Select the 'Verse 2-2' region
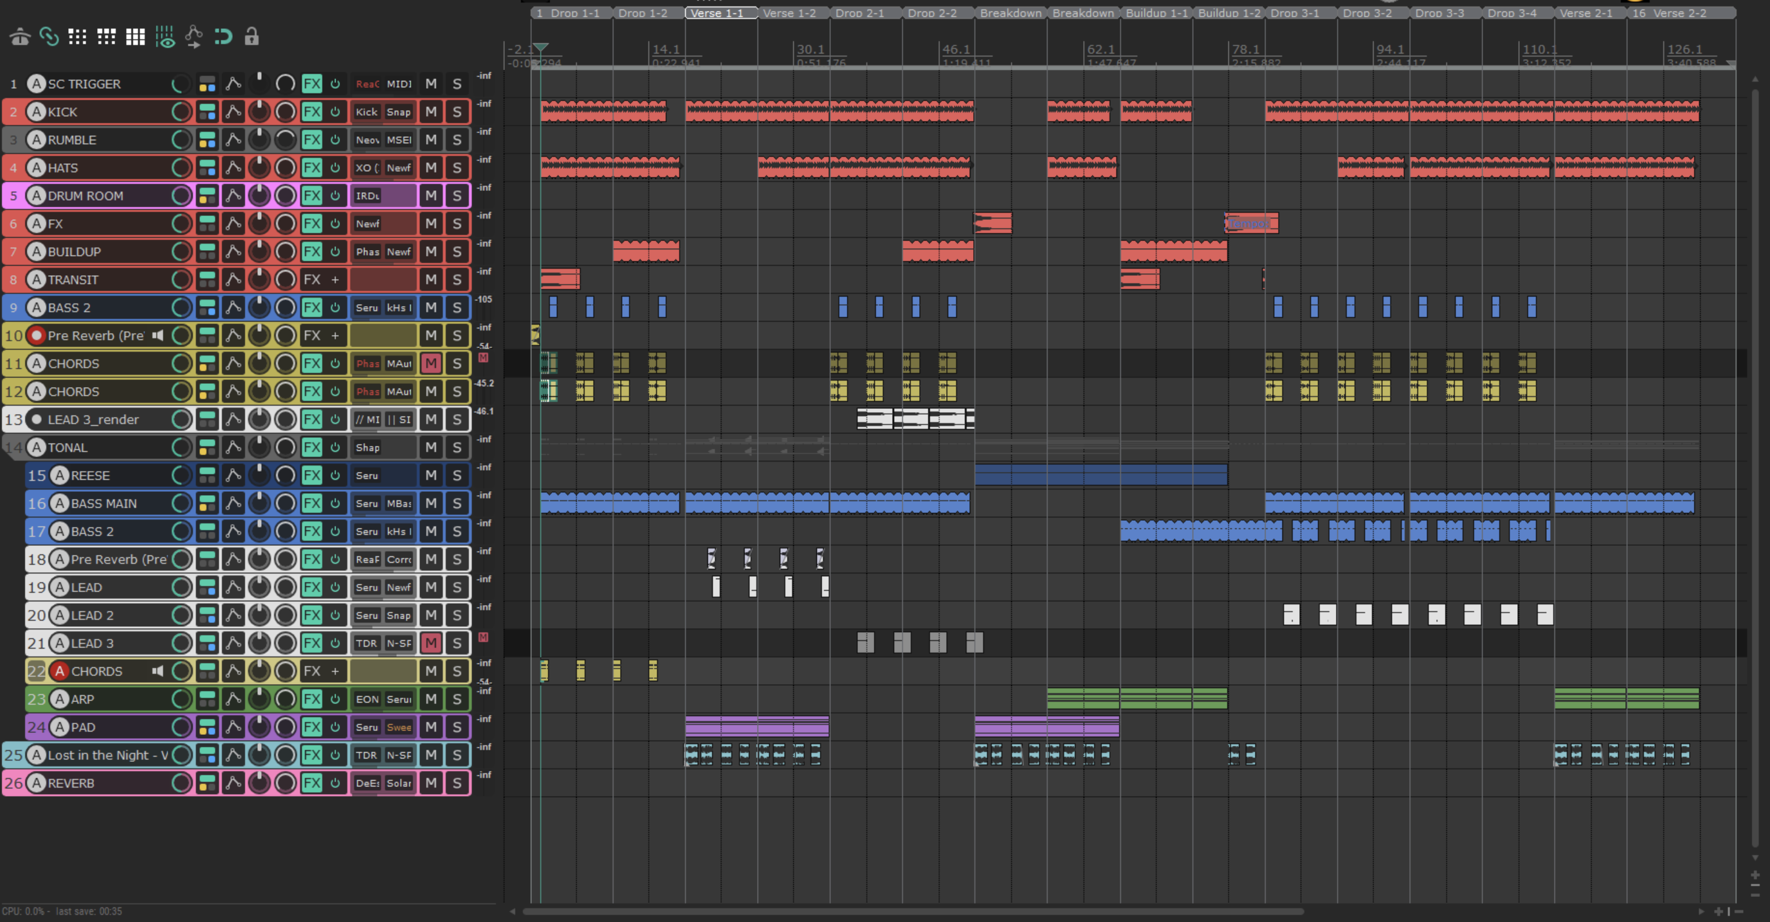Viewport: 1770px width, 922px height. pos(1681,13)
